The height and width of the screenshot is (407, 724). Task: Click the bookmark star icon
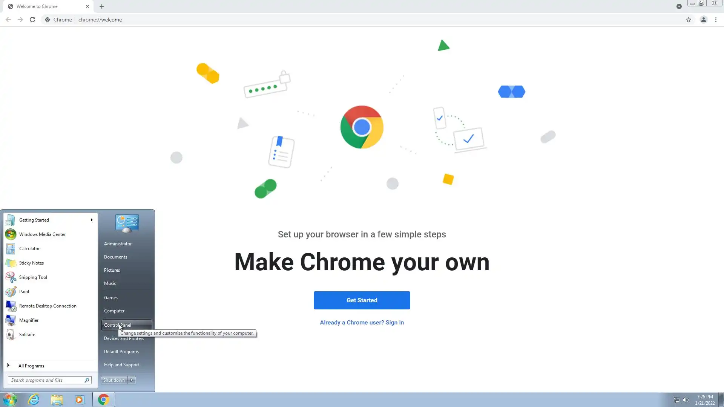pos(688,20)
